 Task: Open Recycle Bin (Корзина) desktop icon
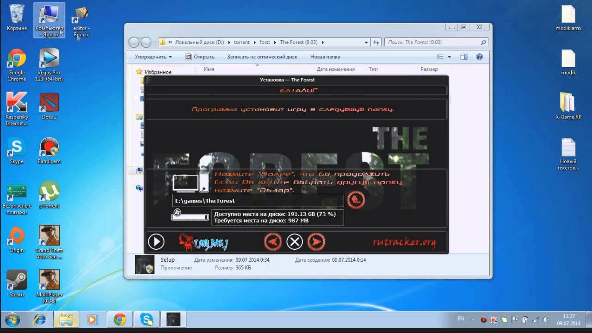point(17,18)
